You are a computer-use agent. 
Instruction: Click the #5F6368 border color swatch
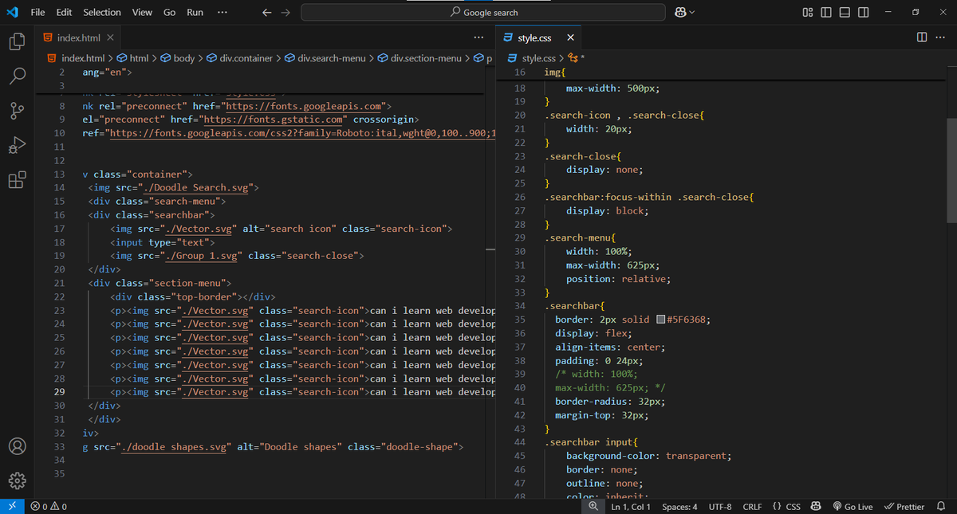coord(660,320)
